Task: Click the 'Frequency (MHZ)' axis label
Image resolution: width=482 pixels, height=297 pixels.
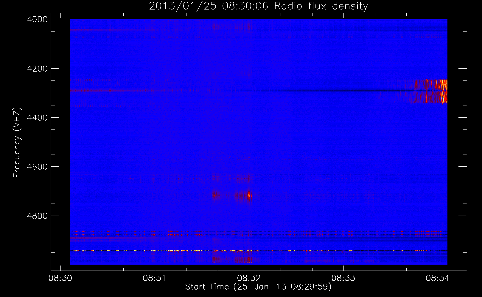Action: tap(17, 143)
